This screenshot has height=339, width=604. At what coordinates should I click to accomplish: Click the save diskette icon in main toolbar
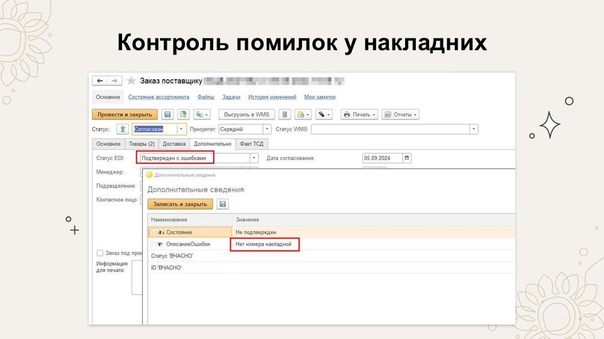coord(167,114)
